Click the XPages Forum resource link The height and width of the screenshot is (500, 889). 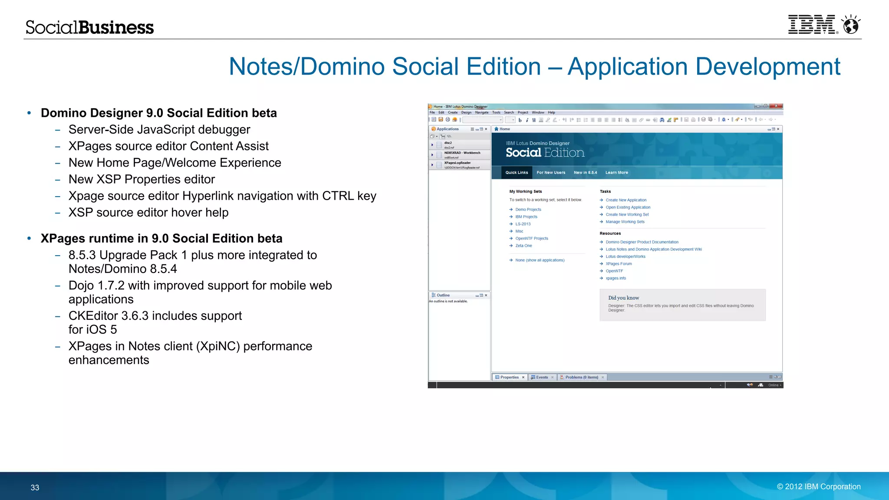619,264
